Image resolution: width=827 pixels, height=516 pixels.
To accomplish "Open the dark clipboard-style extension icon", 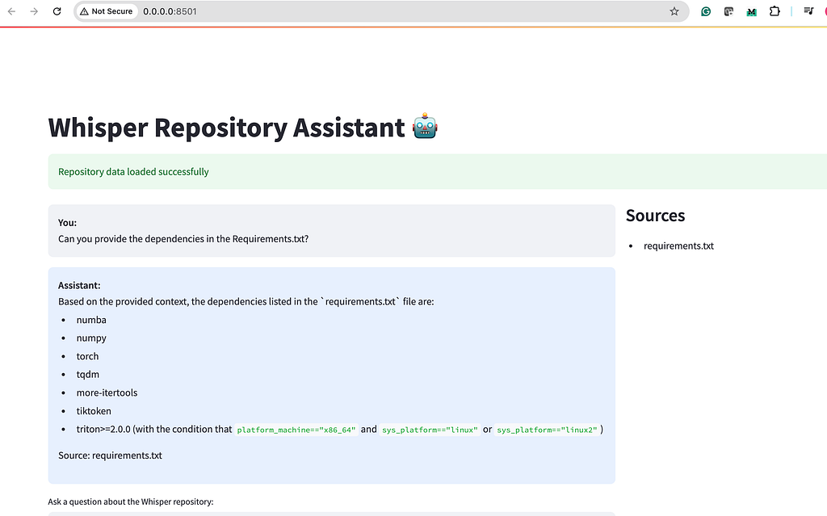I will pos(729,11).
